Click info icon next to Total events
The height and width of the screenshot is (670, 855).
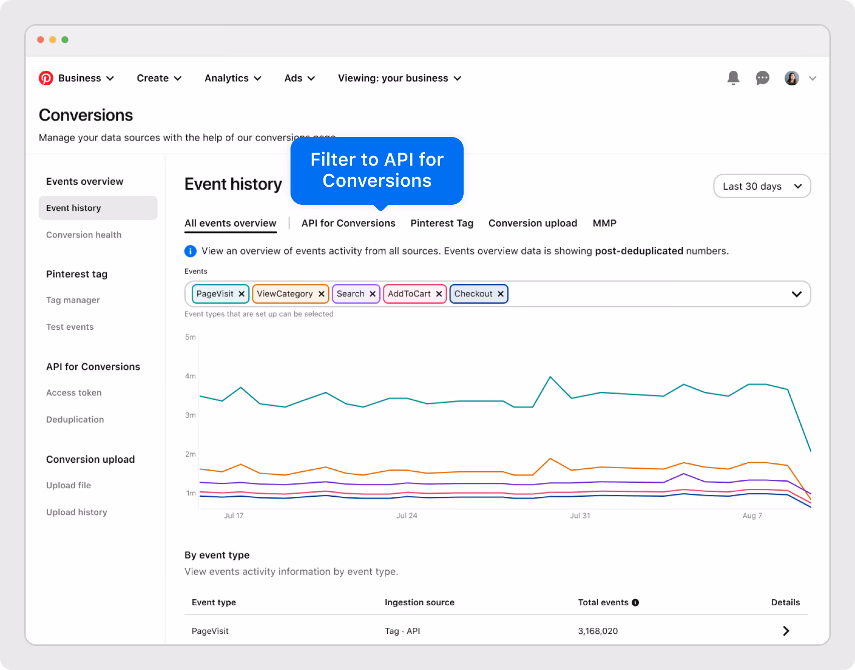[635, 603]
